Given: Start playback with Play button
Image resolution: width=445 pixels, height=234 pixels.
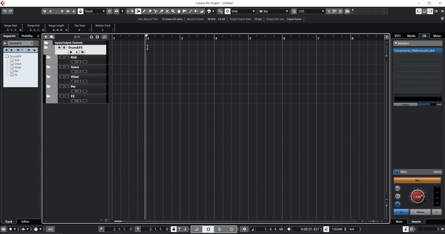Looking at the screenshot, I should pyautogui.click(x=220, y=229).
